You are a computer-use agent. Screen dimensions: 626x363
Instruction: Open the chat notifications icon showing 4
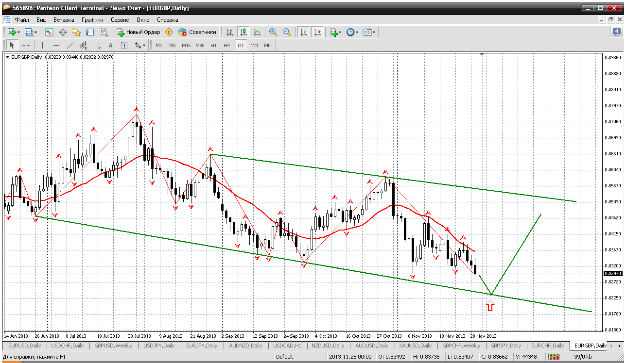click(x=617, y=32)
